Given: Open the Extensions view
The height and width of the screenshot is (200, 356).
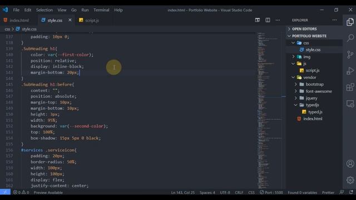Looking at the screenshot, I should (350, 87).
